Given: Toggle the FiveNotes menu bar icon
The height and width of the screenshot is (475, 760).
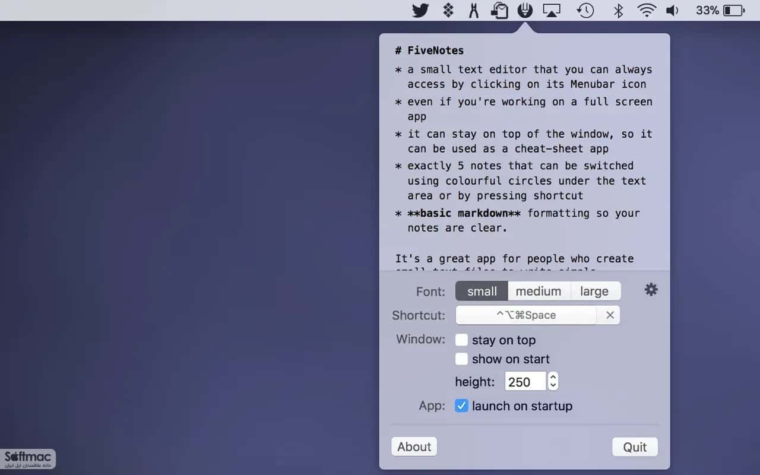Looking at the screenshot, I should [524, 10].
